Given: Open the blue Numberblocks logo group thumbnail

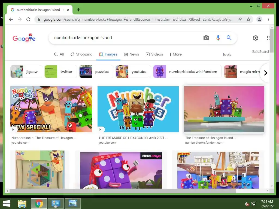Looking at the screenshot, I should pyautogui.click(x=138, y=109).
